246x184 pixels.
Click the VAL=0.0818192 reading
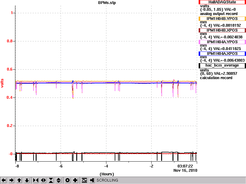(227, 25)
